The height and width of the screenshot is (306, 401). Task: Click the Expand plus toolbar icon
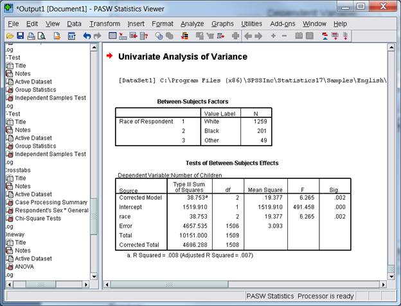[273, 36]
